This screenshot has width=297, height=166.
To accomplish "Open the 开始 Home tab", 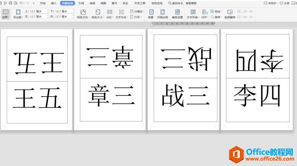I will tap(43, 3).
